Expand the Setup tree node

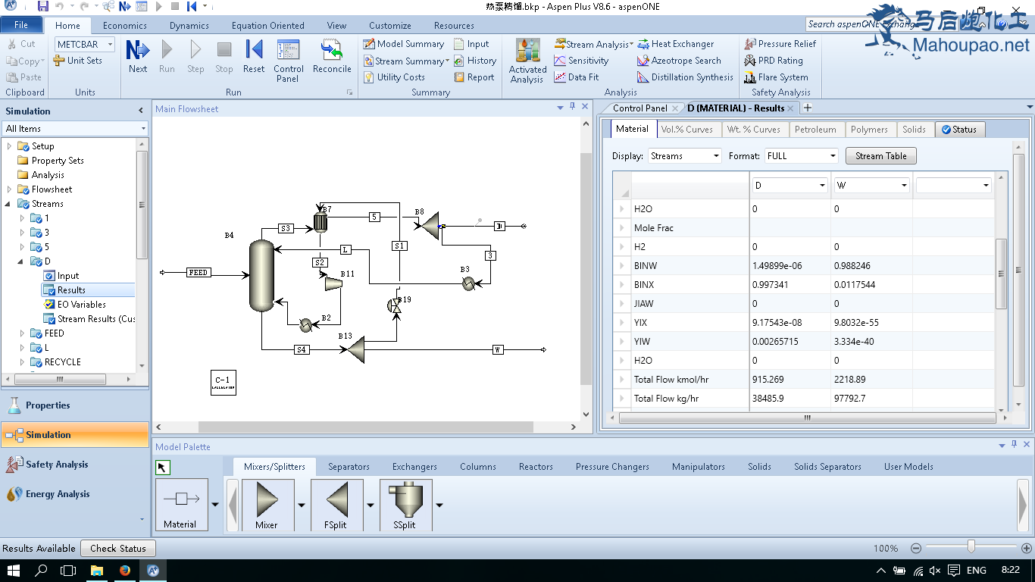[x=9, y=146]
